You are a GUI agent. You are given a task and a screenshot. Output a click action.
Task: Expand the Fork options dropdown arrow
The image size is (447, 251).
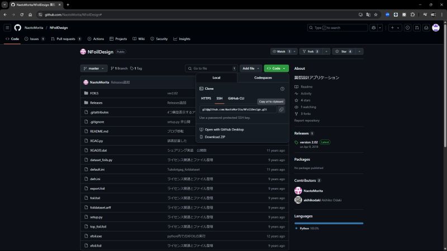pos(326,51)
